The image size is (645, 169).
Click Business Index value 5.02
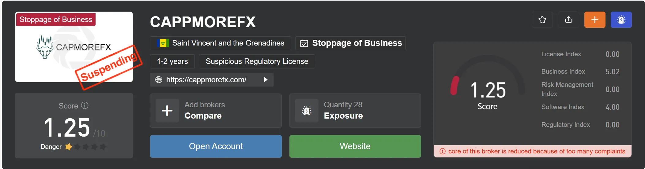pos(613,72)
